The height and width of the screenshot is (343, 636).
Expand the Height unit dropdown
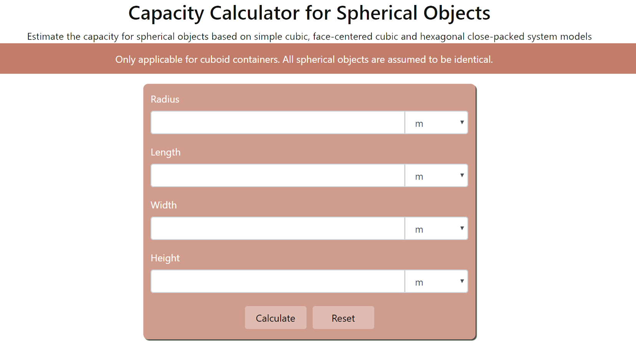coord(436,281)
